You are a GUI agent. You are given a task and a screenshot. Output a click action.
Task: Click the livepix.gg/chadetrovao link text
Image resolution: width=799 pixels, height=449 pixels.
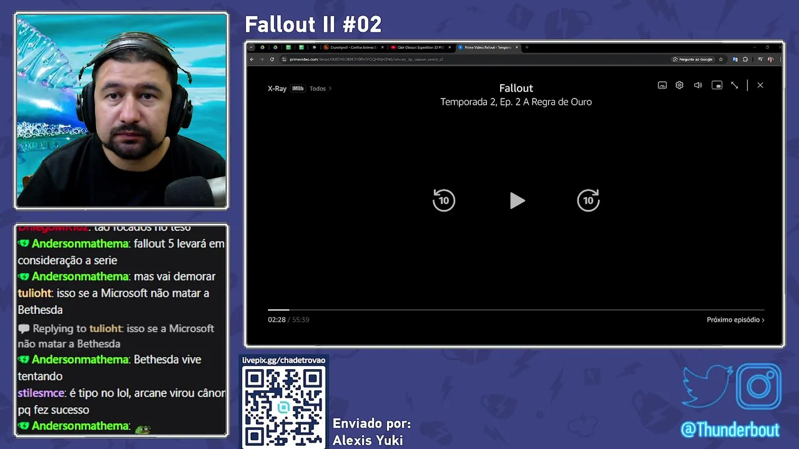point(284,360)
